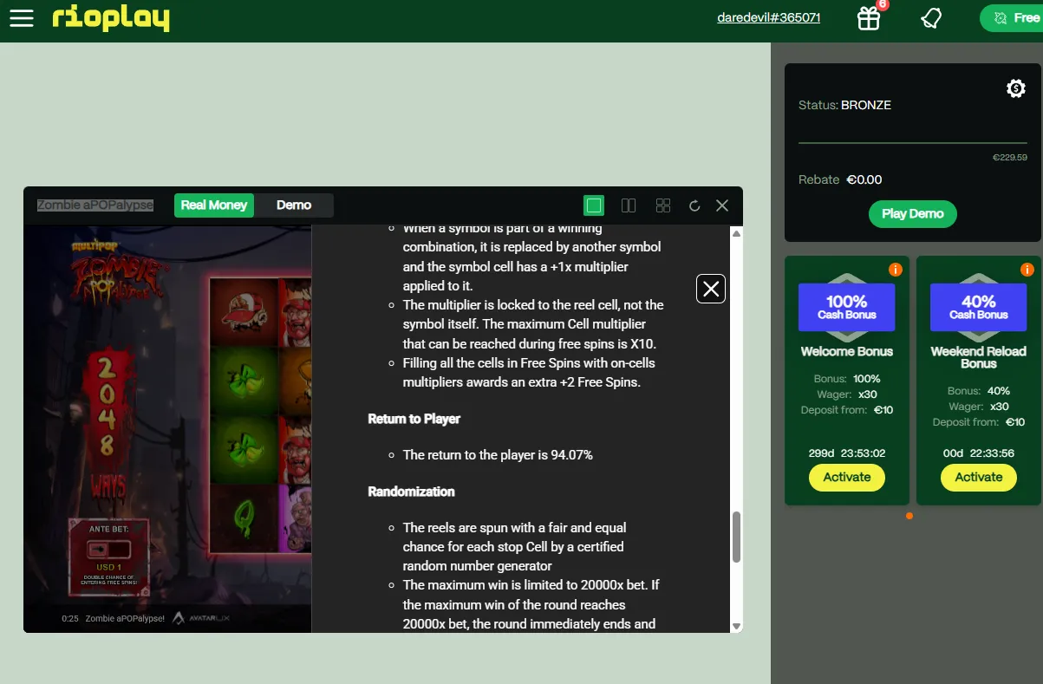The height and width of the screenshot is (684, 1043).
Task: Click the Rebate €0.00 value
Action: [864, 179]
